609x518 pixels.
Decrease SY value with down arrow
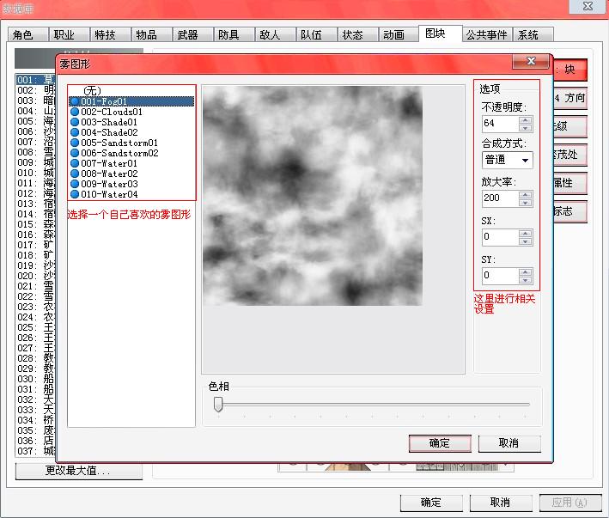pos(525,280)
